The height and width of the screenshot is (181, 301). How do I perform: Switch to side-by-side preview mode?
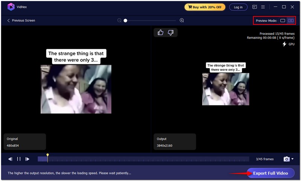click(x=291, y=21)
